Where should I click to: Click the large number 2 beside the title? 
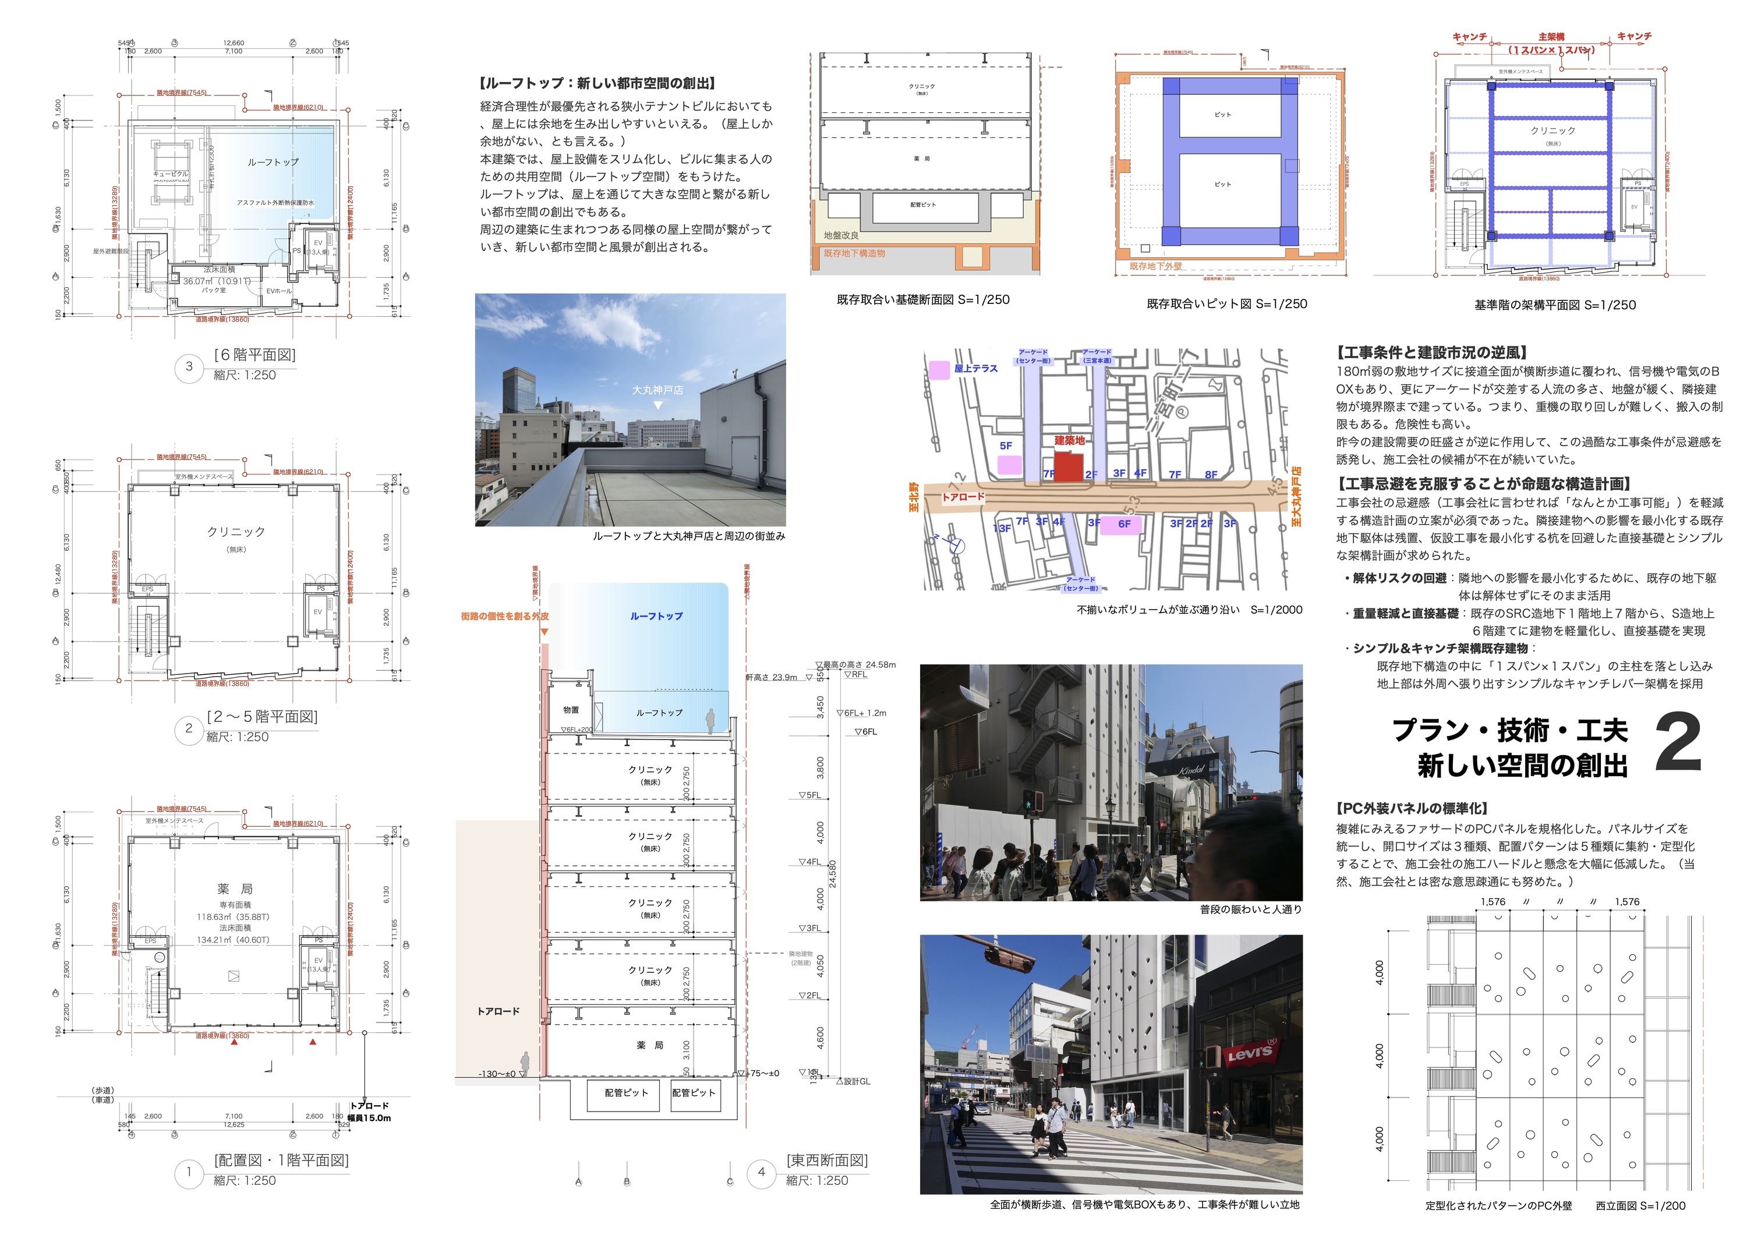(x=1677, y=742)
